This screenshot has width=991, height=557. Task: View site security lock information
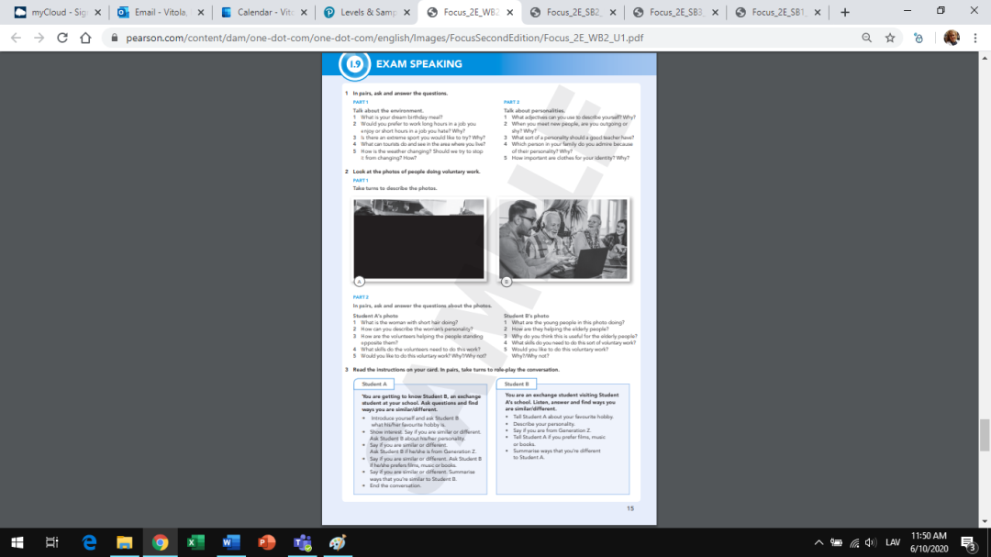pos(115,38)
